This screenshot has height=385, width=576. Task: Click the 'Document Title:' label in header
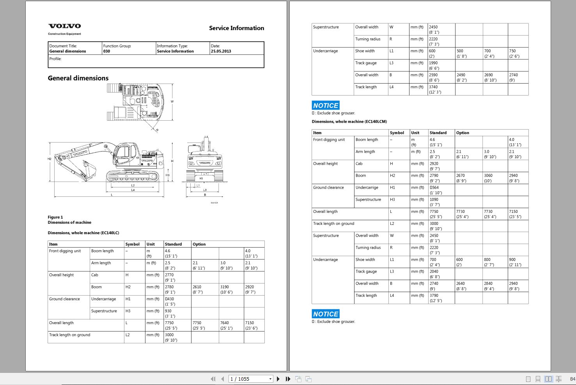coord(63,46)
